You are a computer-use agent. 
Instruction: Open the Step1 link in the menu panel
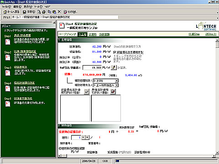[22, 36]
